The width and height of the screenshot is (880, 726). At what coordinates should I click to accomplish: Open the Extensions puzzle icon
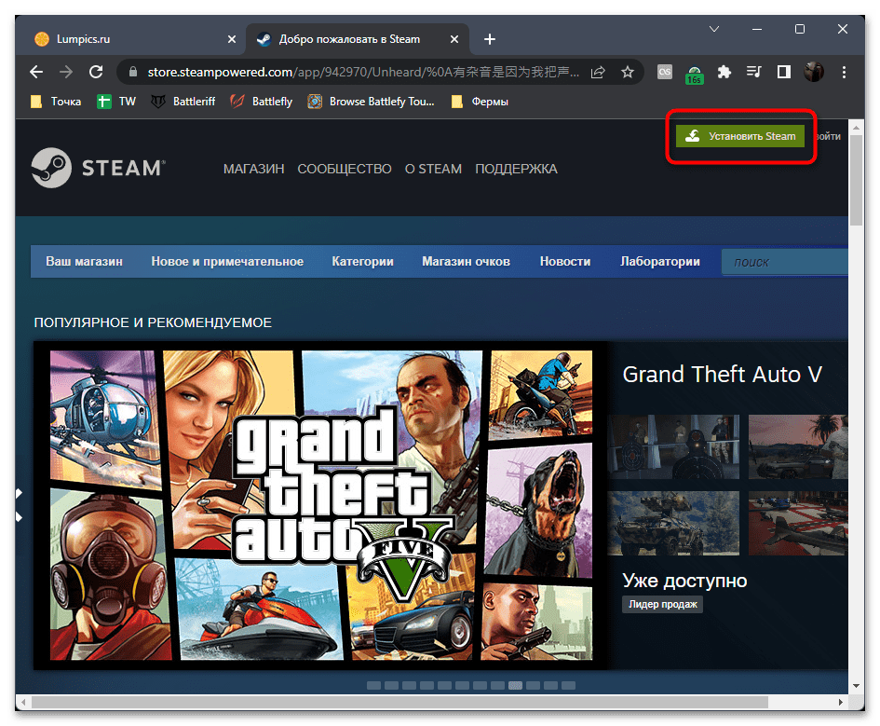724,72
